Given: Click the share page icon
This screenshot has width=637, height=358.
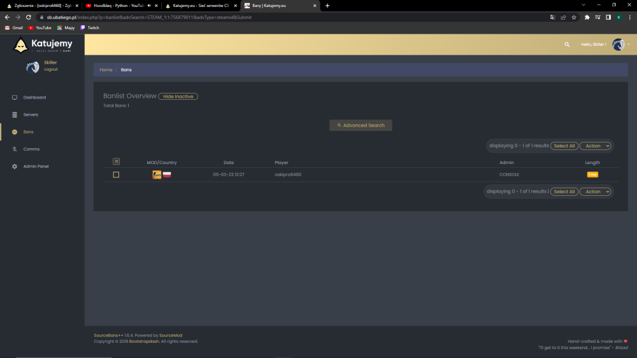Looking at the screenshot, I should [563, 17].
